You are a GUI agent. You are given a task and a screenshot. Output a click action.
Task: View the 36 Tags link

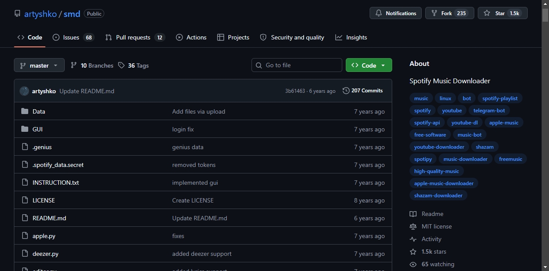coord(133,65)
